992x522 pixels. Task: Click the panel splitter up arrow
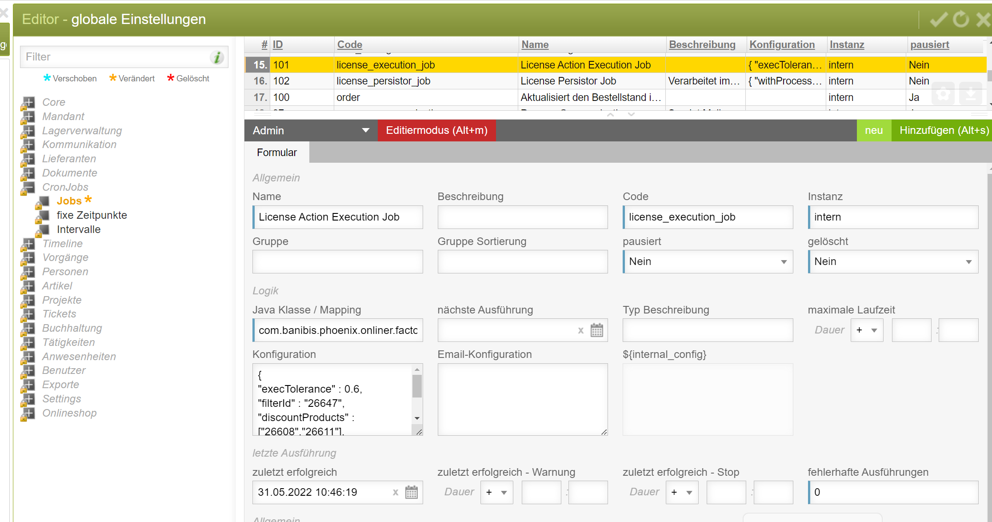611,115
